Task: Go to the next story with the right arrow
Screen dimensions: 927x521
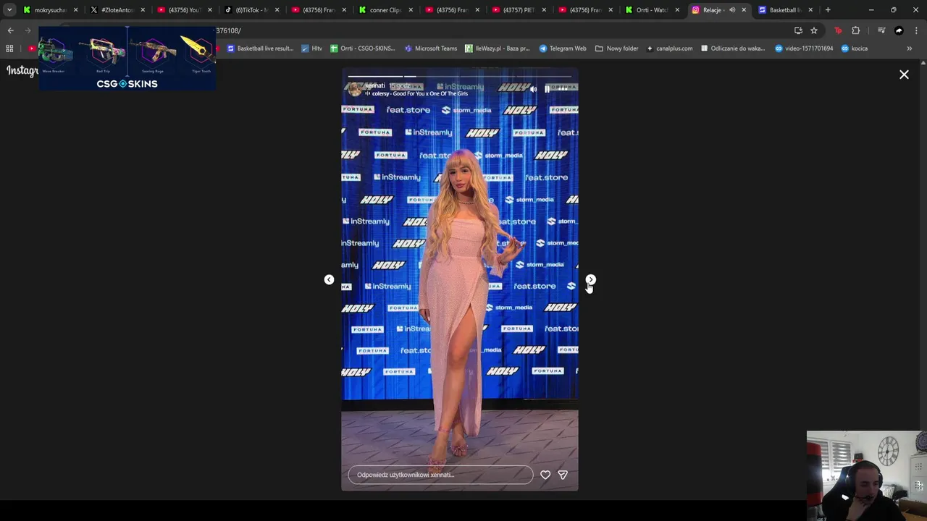Action: pyautogui.click(x=591, y=279)
